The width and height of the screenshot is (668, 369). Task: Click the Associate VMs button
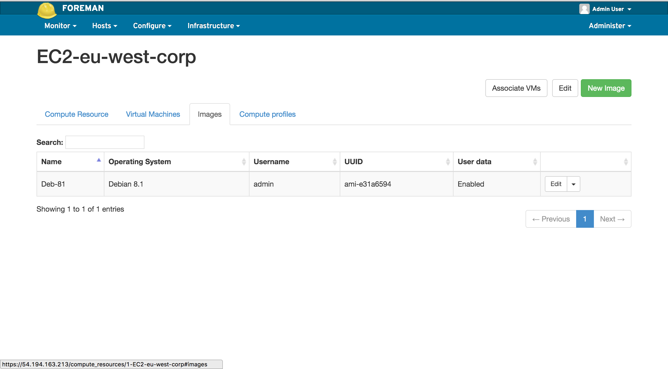point(516,88)
